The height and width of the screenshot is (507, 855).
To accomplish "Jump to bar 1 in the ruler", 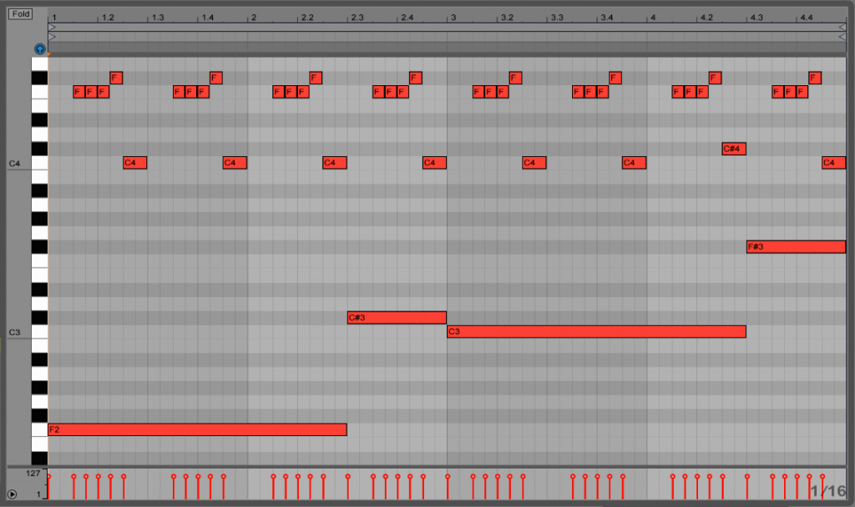I will pyautogui.click(x=54, y=18).
